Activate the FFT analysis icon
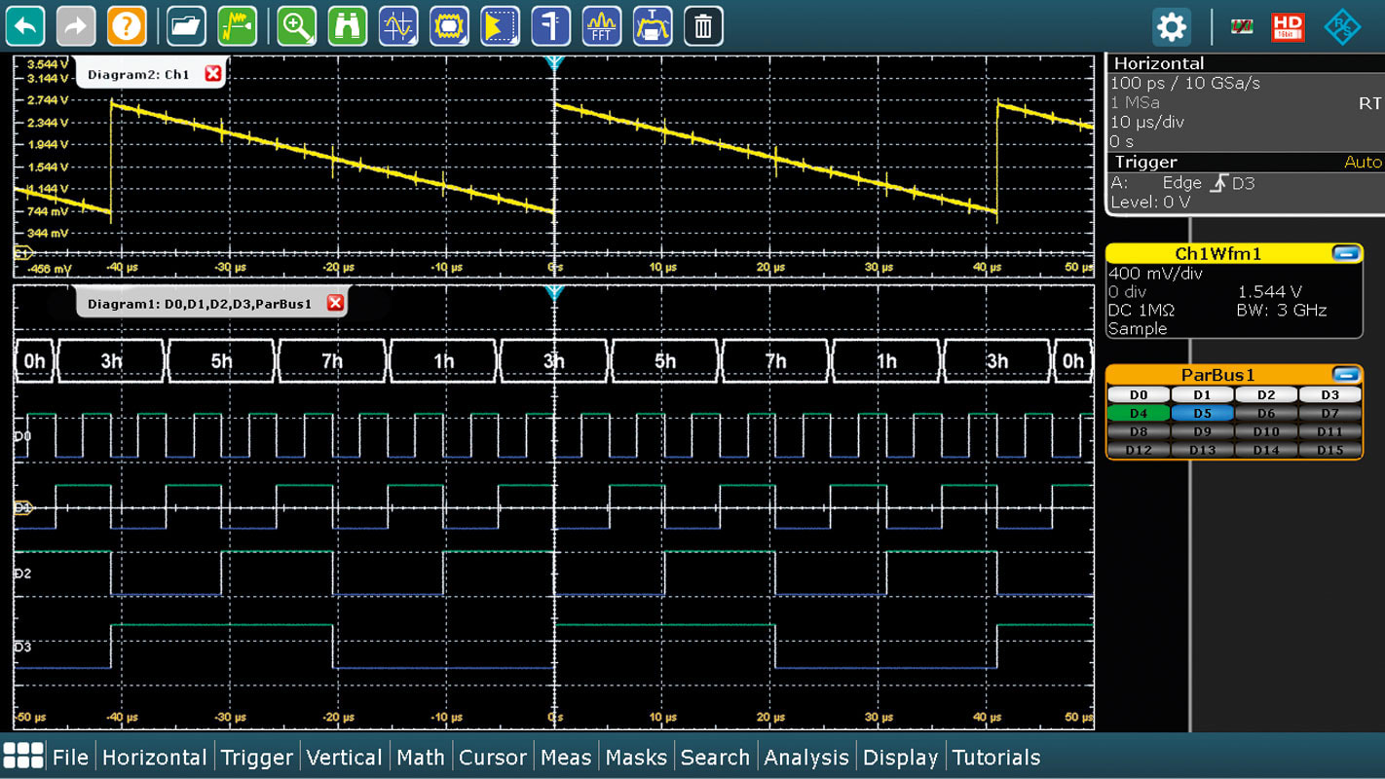The image size is (1385, 779). click(601, 26)
